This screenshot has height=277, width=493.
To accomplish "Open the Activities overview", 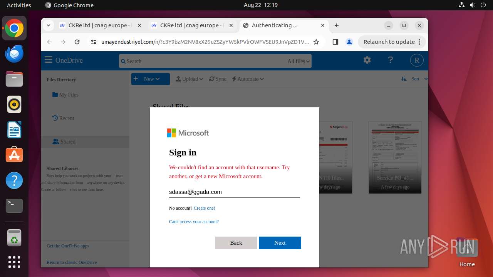I will [x=19, y=5].
